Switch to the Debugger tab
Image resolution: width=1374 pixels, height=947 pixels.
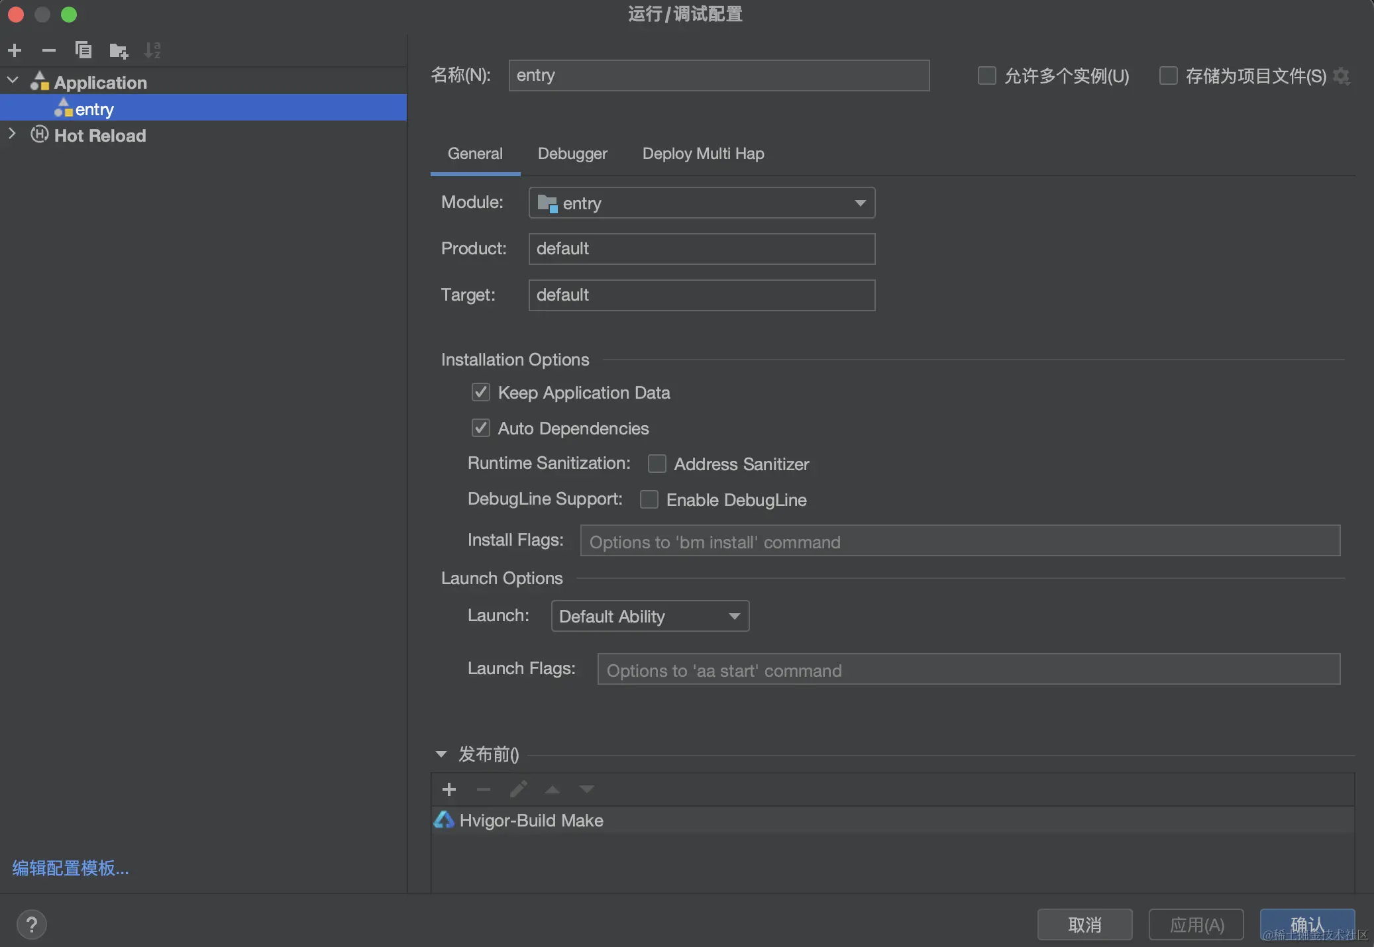coord(572,154)
